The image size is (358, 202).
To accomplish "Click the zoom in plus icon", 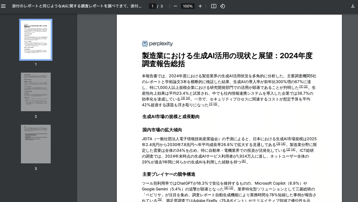I will point(200,6).
